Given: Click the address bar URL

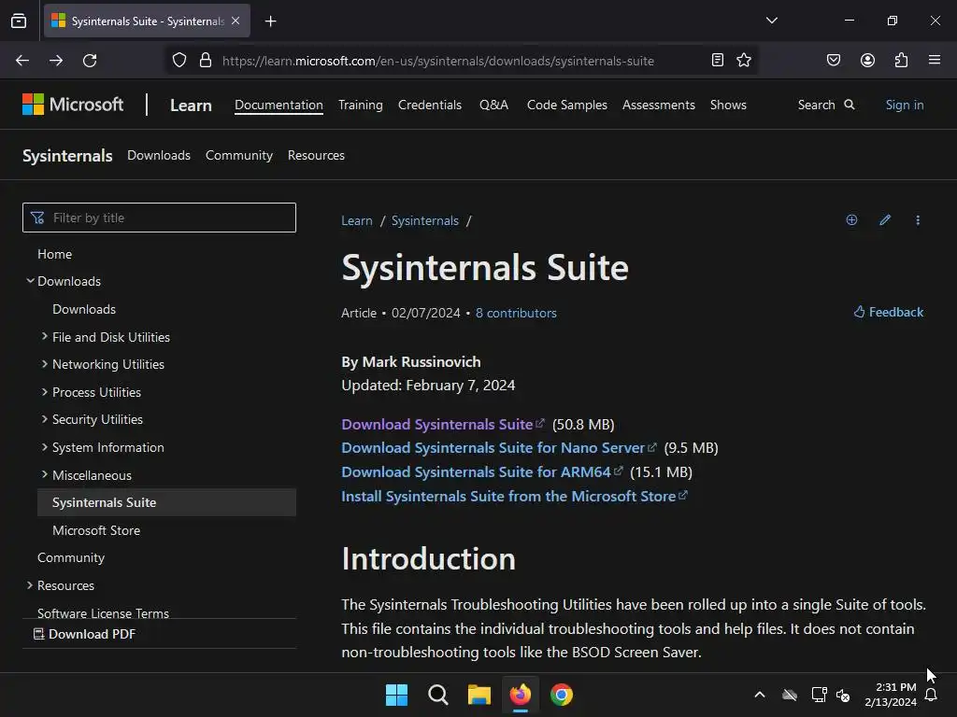Looking at the screenshot, I should pos(438,61).
